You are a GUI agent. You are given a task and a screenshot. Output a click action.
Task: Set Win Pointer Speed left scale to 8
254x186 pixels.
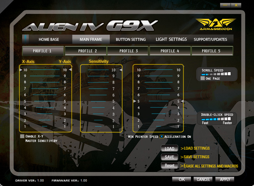pos(139,82)
